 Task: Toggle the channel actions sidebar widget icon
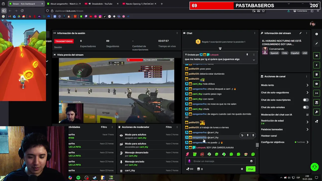tap(316, 103)
